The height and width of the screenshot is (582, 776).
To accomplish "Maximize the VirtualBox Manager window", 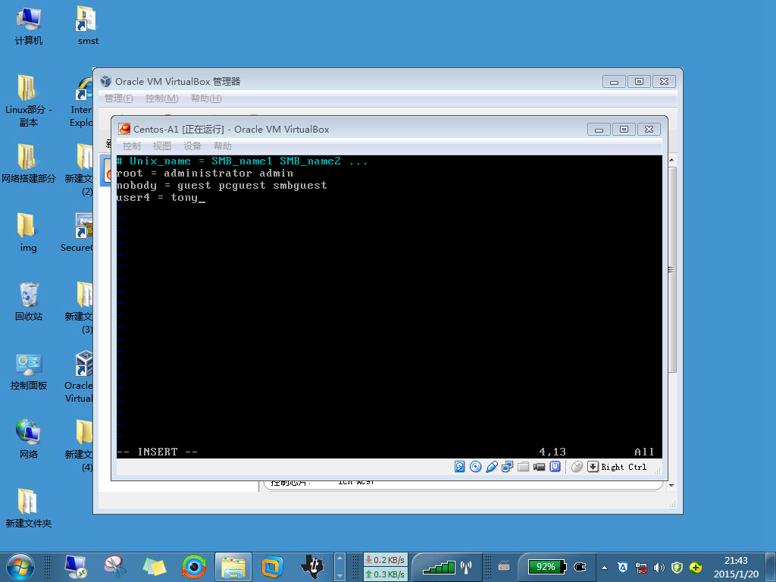I will pos(639,82).
